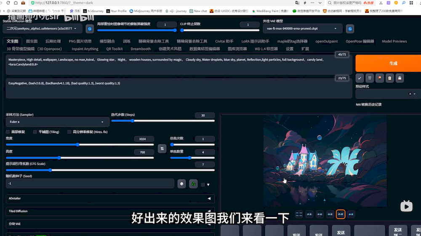421x236 pixels.
Task: Refresh the Stable Diffusion model list
Action: coord(90,29)
